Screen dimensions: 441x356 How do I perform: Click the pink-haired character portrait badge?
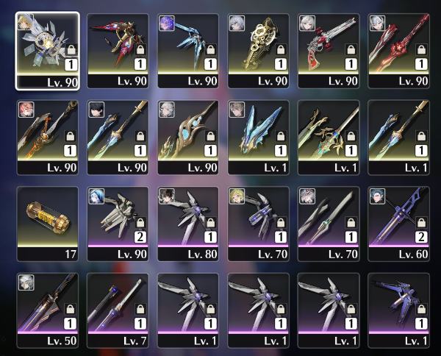pyautogui.click(x=26, y=110)
